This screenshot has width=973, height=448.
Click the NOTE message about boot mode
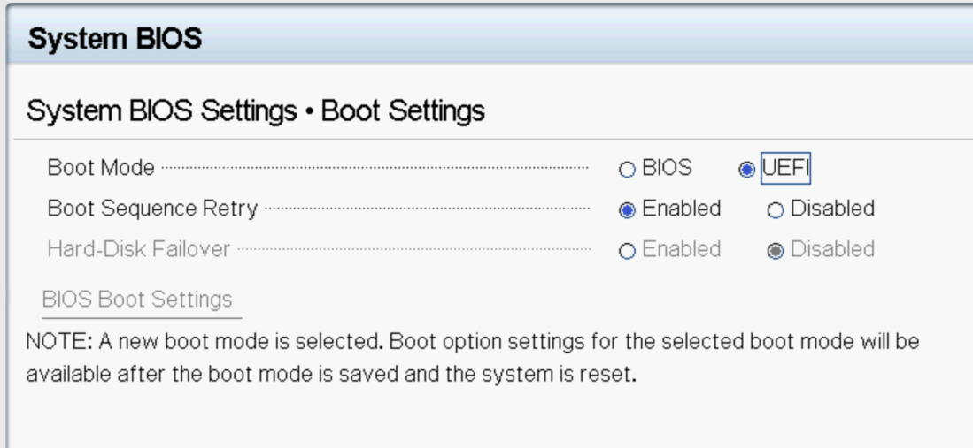point(473,357)
